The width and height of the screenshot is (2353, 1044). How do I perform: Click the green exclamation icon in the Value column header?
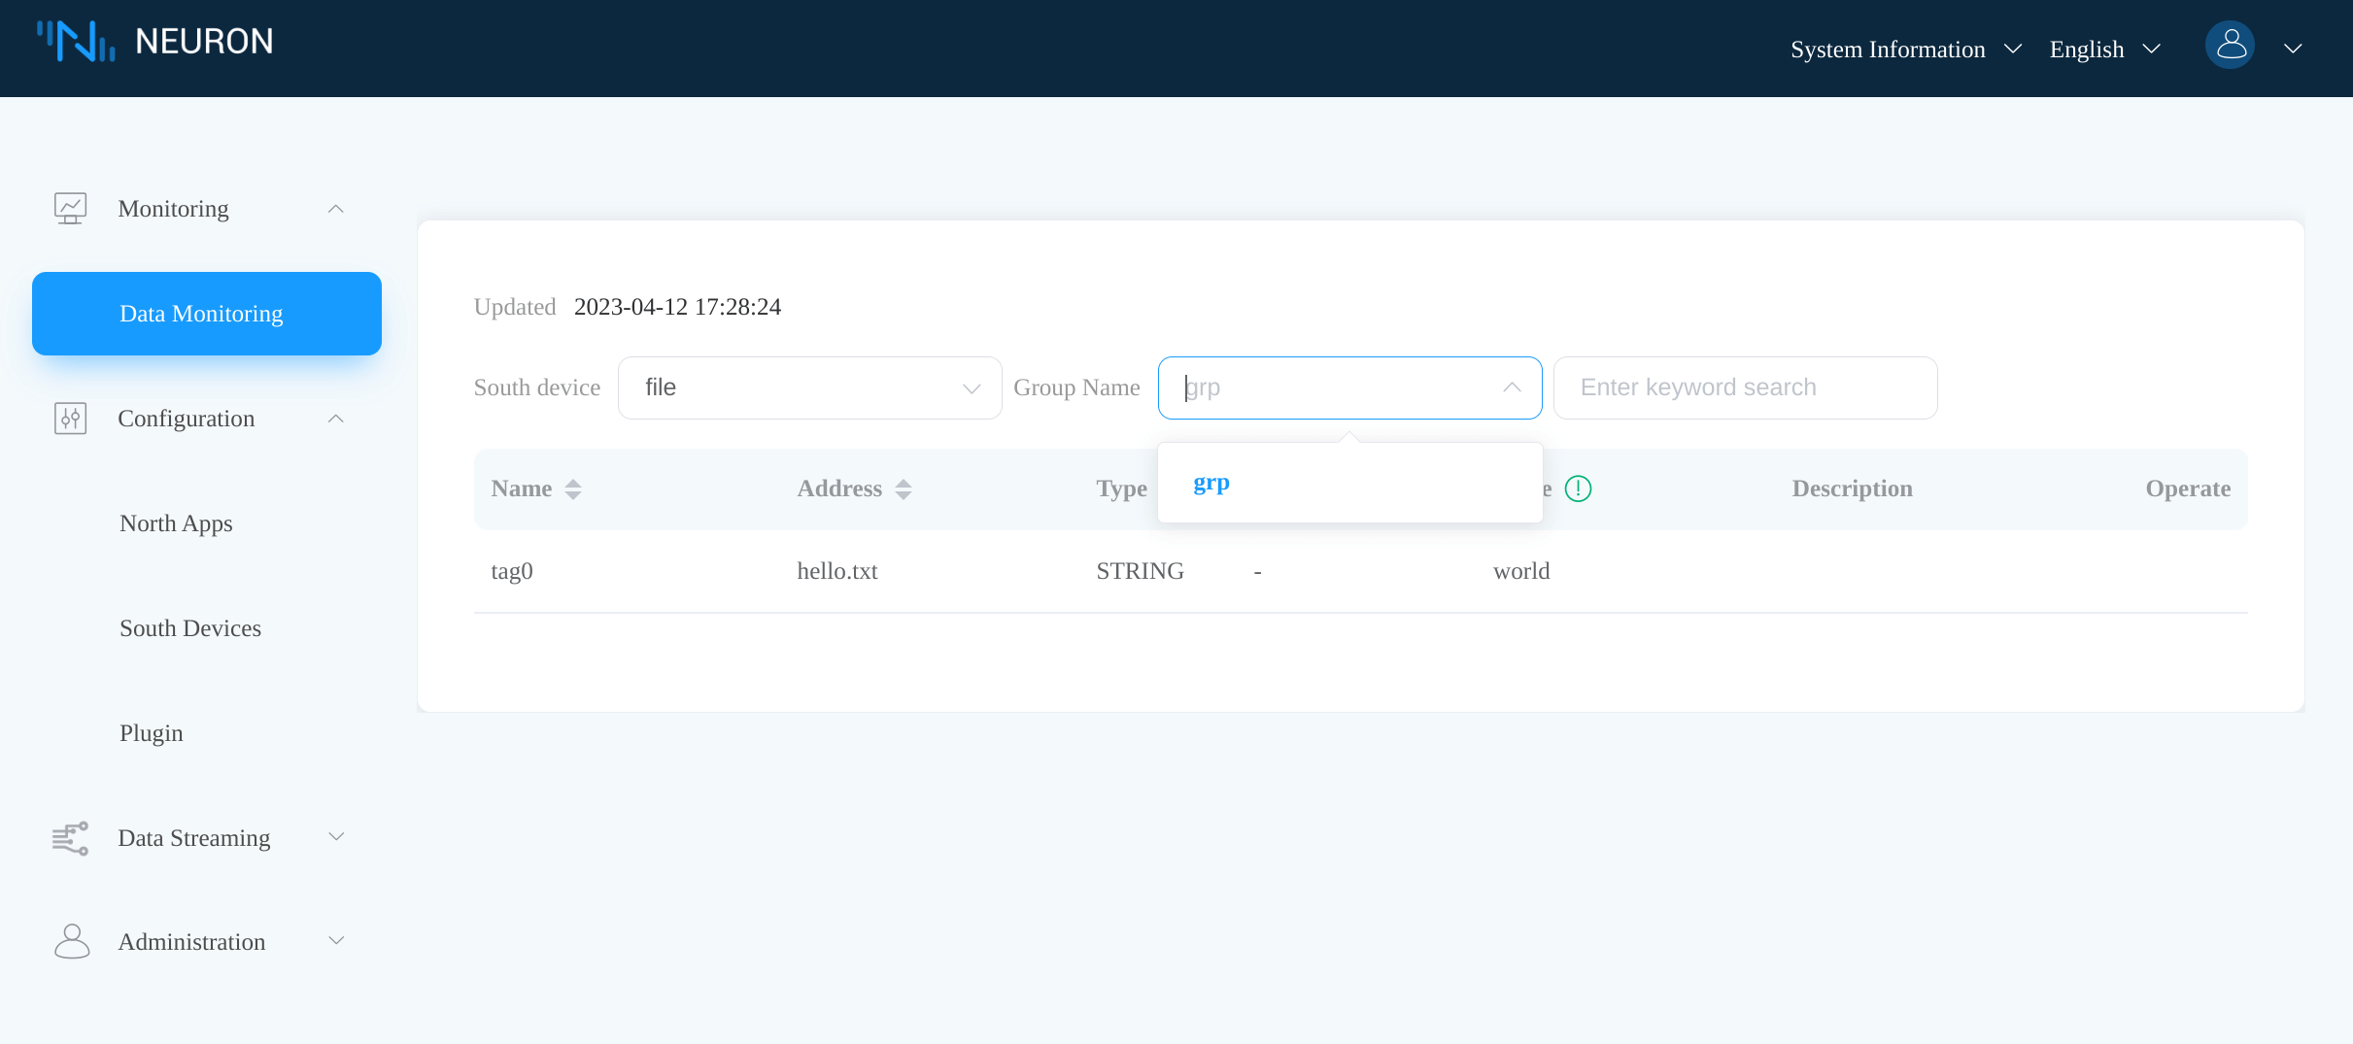tap(1577, 488)
